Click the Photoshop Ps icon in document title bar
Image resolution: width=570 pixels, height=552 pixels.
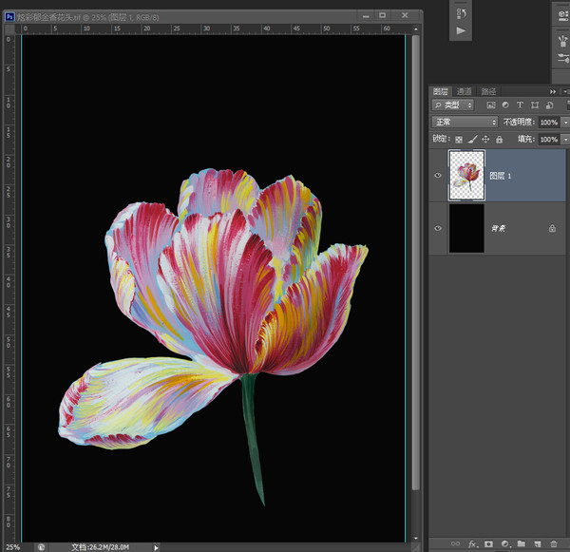9,17
